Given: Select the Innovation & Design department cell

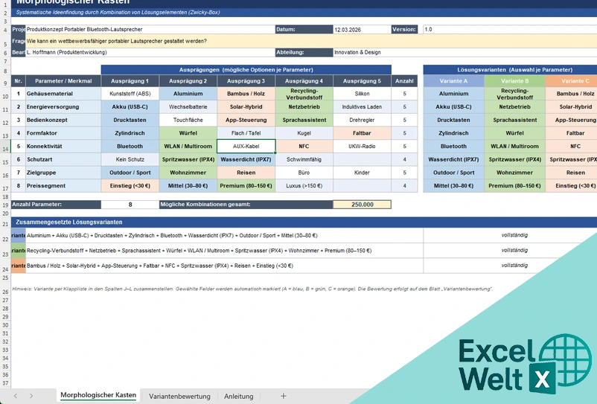Looking at the screenshot, I should tap(465, 52).
